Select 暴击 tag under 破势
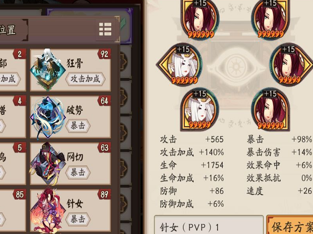 [78, 126]
